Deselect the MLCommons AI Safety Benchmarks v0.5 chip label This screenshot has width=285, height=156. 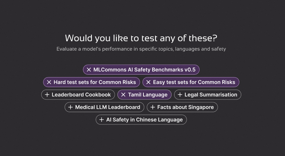pos(144,70)
